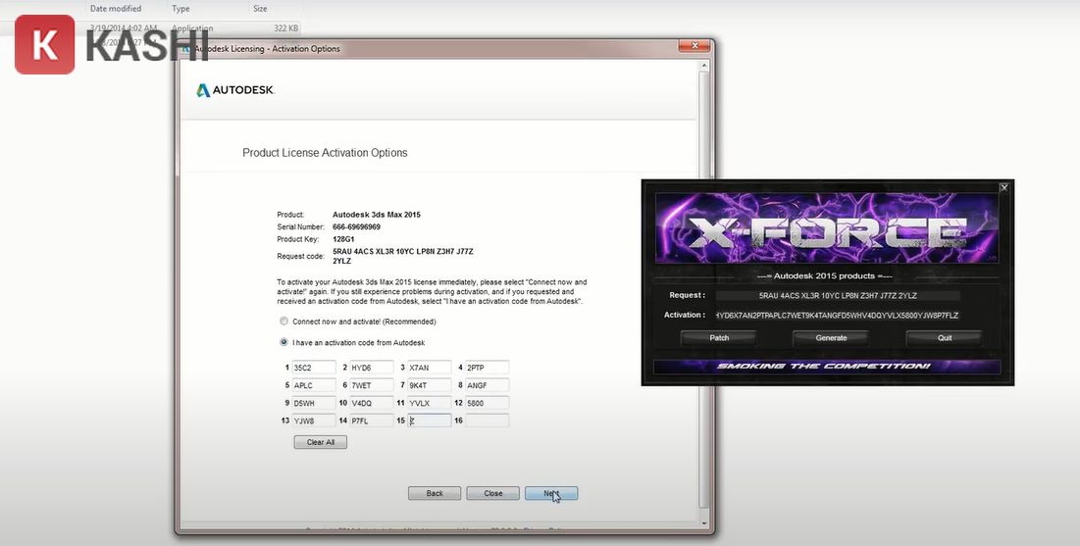Image resolution: width=1080 pixels, height=546 pixels.
Task: Select the Connect now and activate radio button
Action: click(x=283, y=322)
